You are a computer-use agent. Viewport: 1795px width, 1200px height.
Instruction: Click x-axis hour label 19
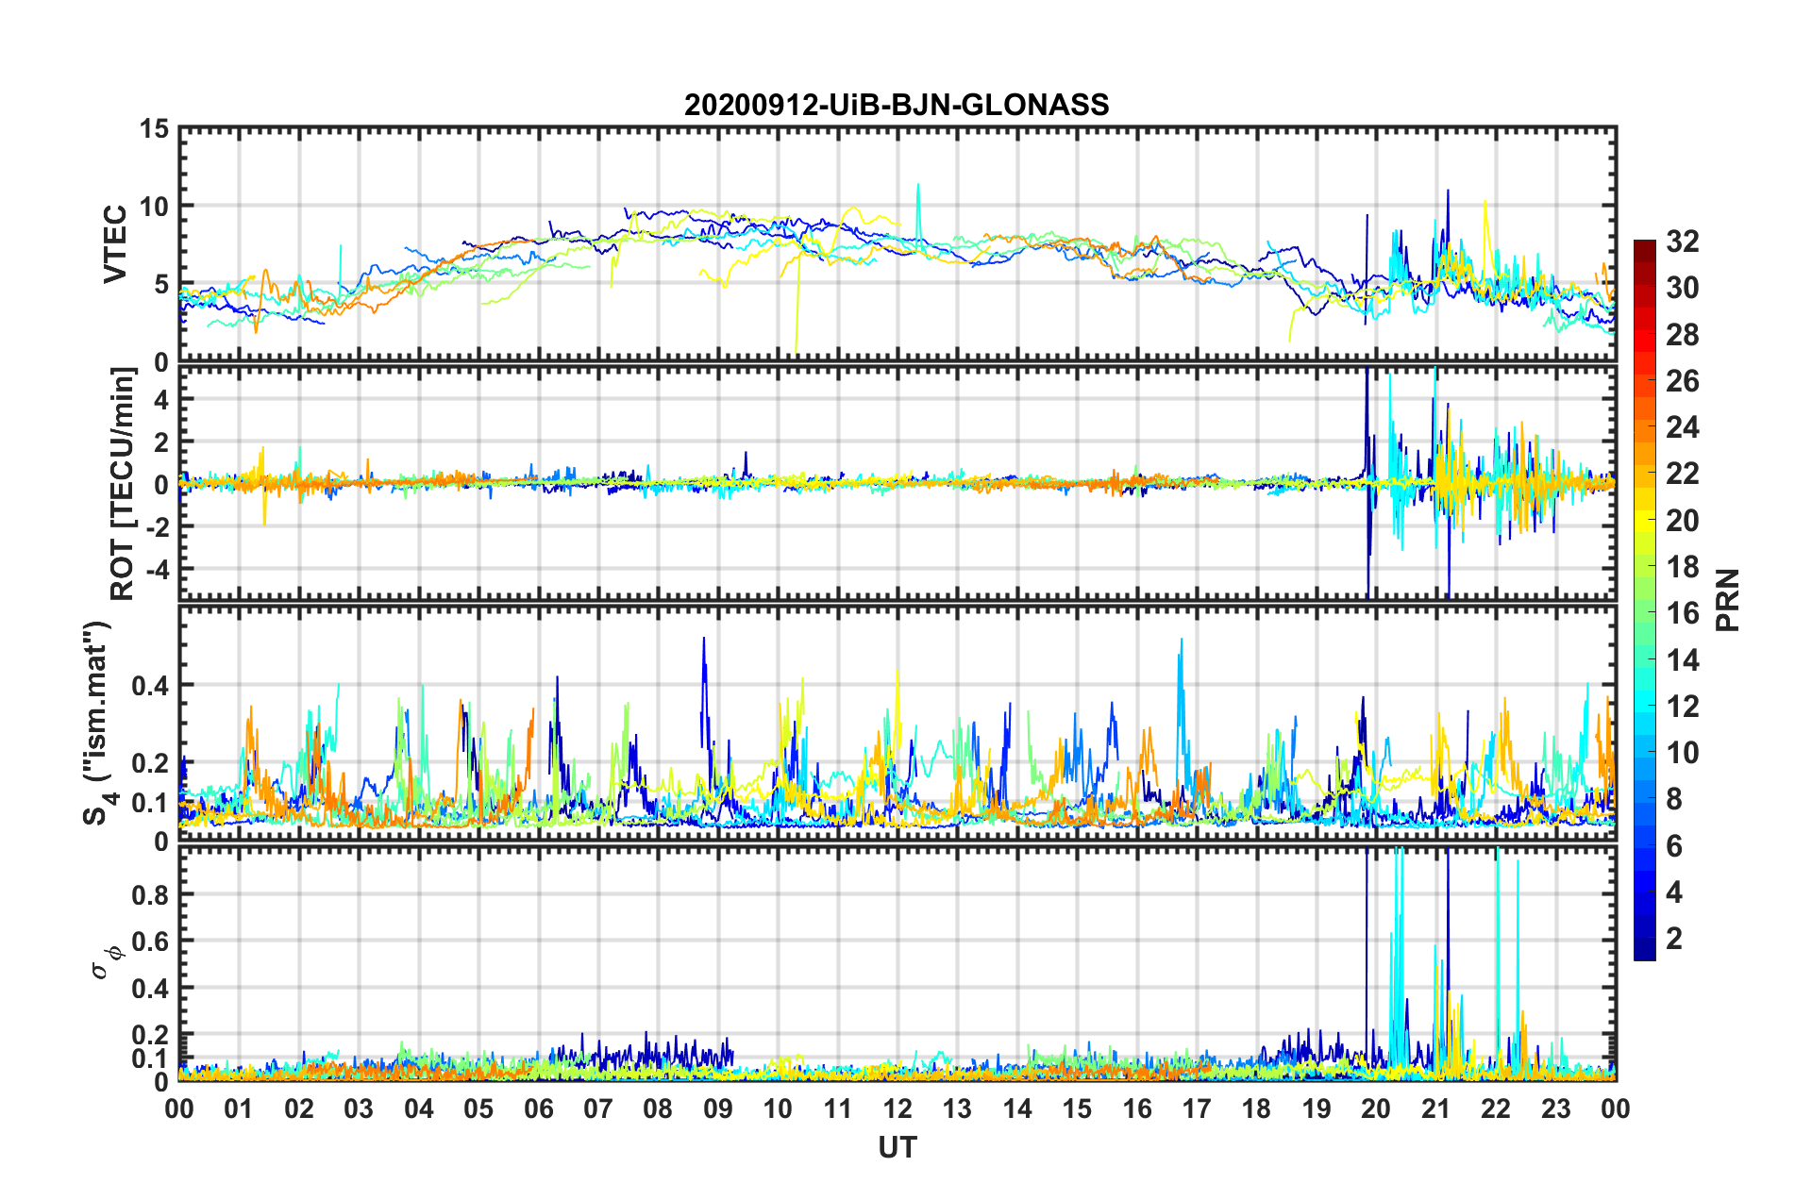pos(1317,1109)
